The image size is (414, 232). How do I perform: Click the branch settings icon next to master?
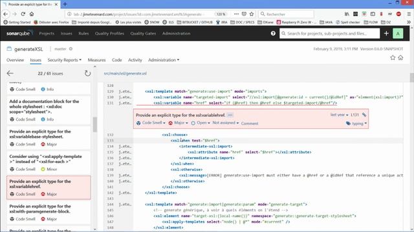(x=71, y=49)
